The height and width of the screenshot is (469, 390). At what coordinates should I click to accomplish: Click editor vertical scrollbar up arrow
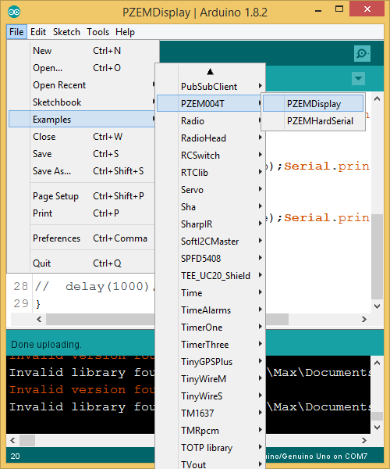click(378, 98)
